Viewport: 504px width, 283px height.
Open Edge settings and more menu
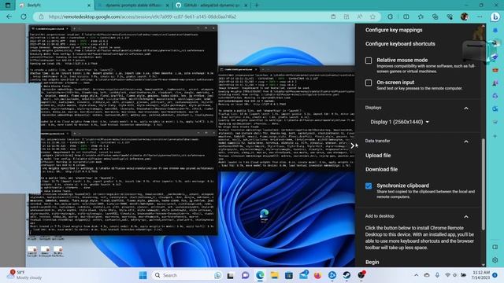(480, 17)
